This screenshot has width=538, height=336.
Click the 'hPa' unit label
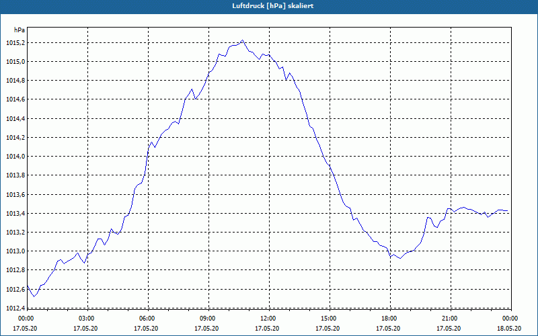[20, 30]
